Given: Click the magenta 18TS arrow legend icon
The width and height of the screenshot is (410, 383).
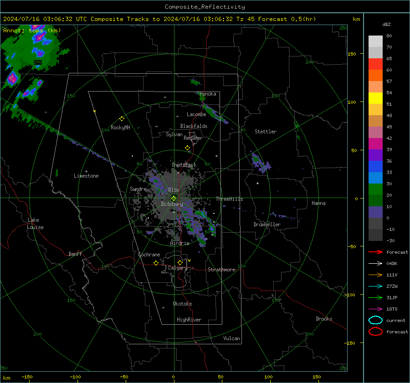Looking at the screenshot, I should point(375,309).
